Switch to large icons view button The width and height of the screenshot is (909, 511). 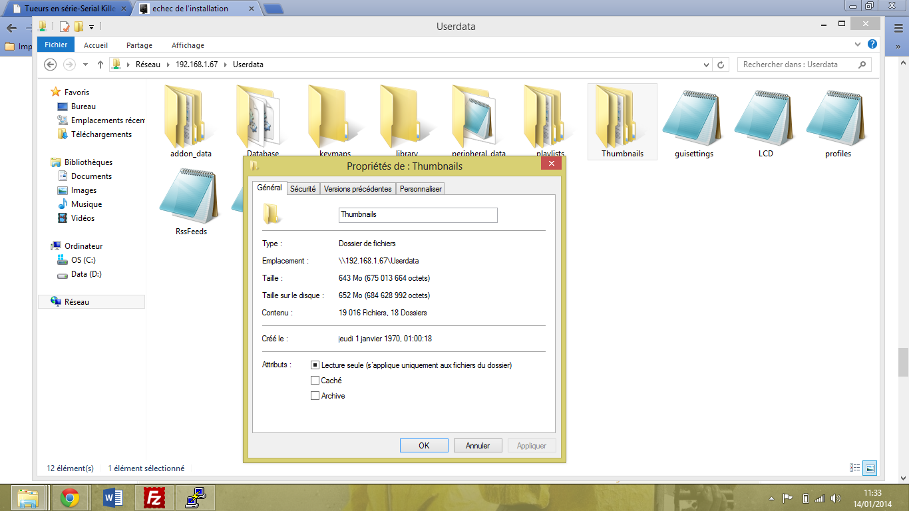[870, 468]
